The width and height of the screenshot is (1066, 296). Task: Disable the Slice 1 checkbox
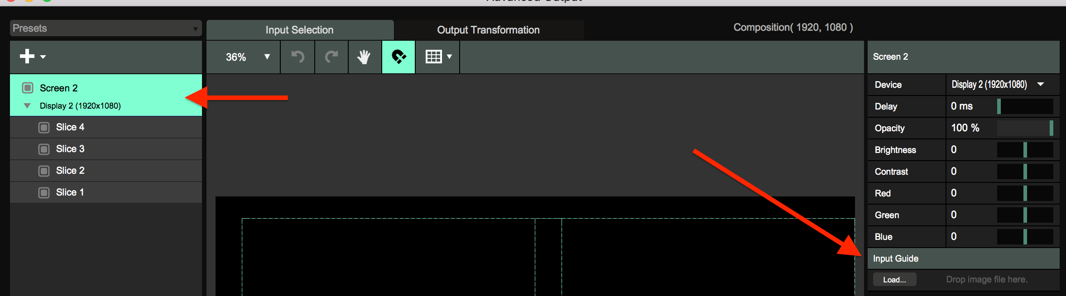(44, 193)
